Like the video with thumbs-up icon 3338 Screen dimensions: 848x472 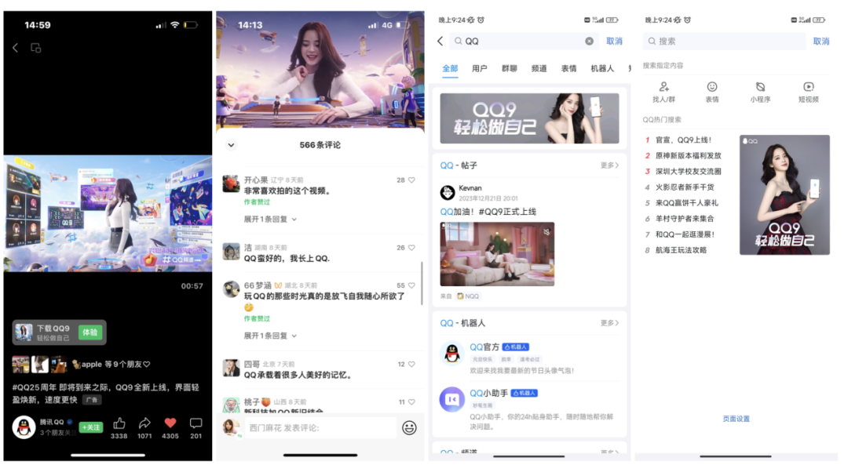[x=119, y=423]
